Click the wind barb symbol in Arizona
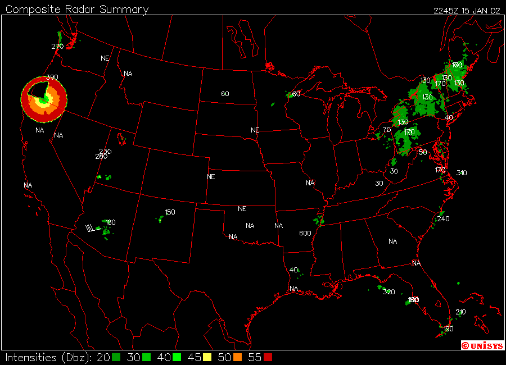Image resolution: width=506 pixels, height=365 pixels. tap(93, 229)
